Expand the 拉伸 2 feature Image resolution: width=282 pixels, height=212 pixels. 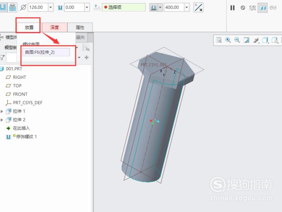click(x=2, y=120)
